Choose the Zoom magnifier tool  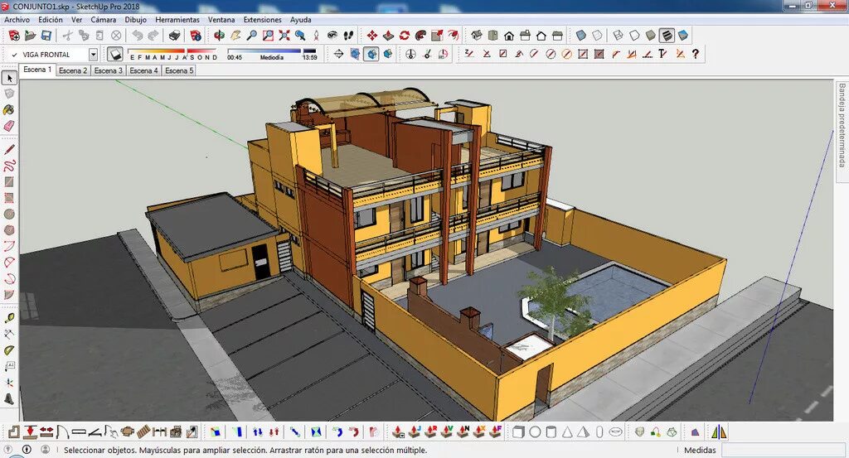[252, 36]
